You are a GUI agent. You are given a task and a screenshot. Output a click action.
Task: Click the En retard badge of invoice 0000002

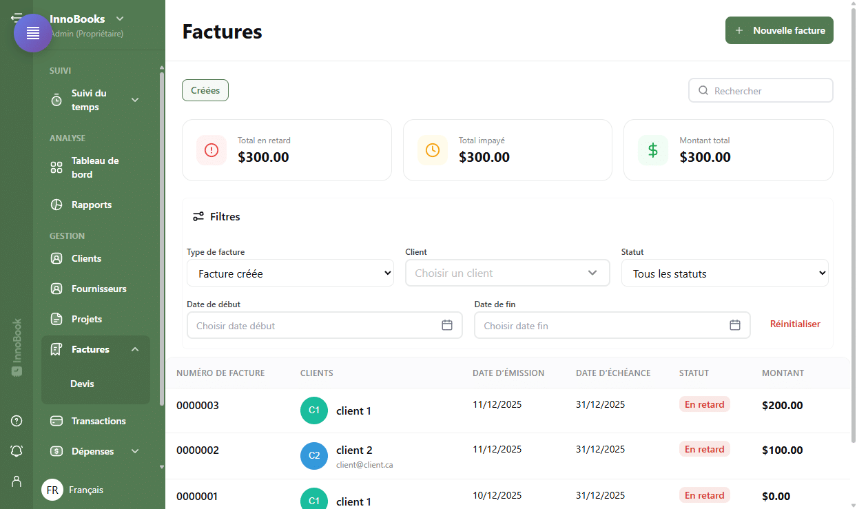[704, 449]
